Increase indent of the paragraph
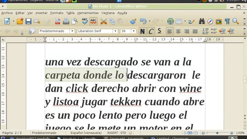 pyautogui.click(x=231, y=31)
